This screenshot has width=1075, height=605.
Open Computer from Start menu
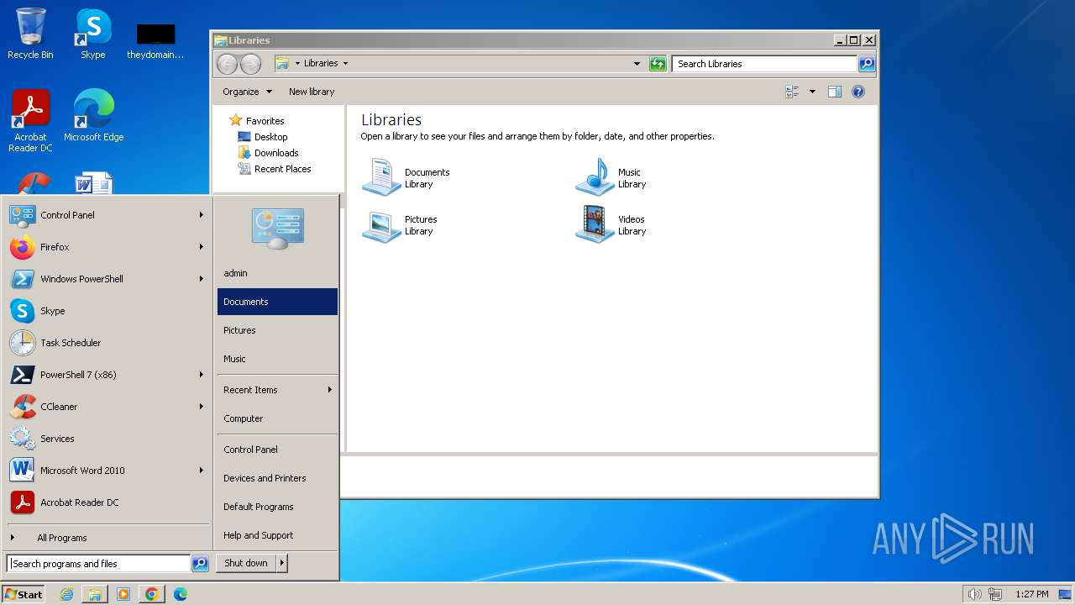(277, 418)
